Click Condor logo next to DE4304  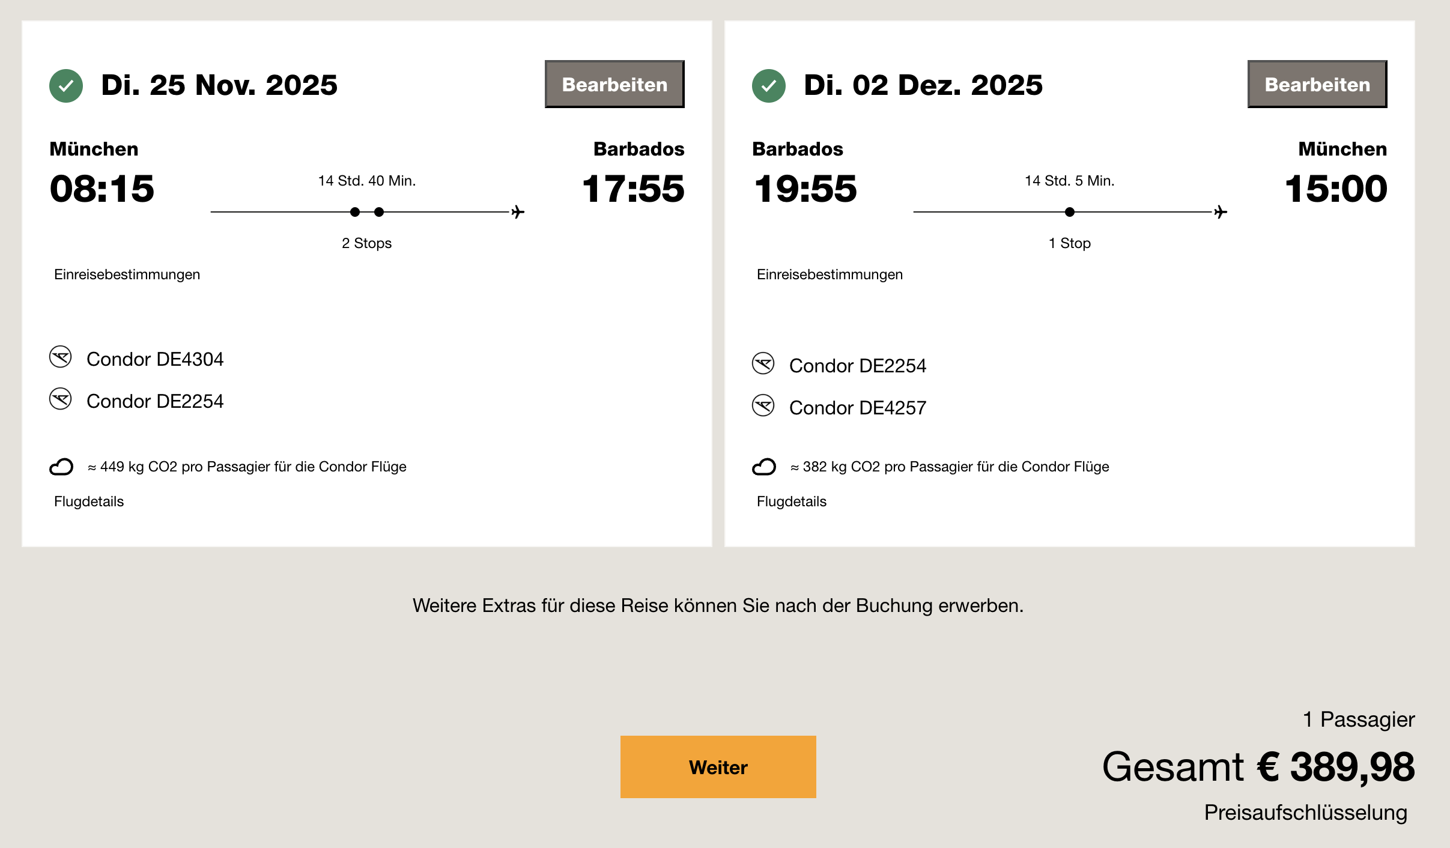tap(61, 357)
